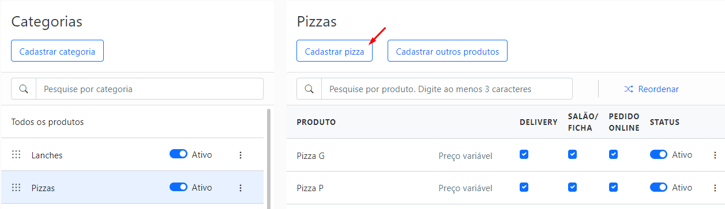725x209 pixels.
Task: Toggle the Pizzas category Ativo switch
Action: tap(179, 187)
